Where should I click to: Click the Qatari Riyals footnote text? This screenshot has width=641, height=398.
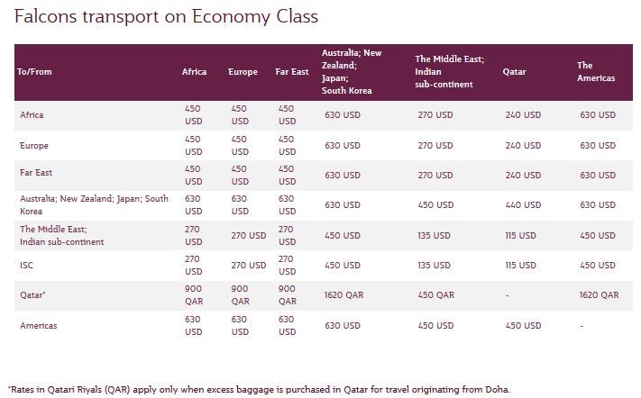pyautogui.click(x=259, y=389)
